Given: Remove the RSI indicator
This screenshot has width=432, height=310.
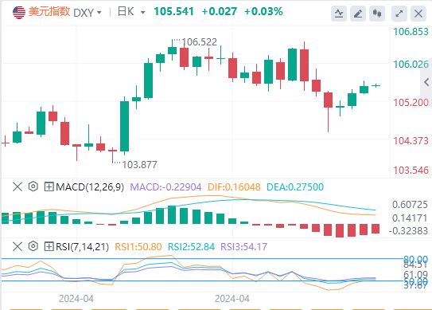Looking at the screenshot, I should (x=18, y=246).
